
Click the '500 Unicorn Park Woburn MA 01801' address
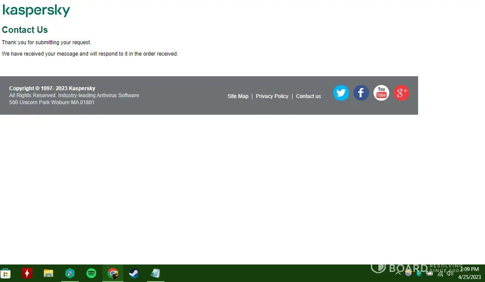[x=52, y=102]
